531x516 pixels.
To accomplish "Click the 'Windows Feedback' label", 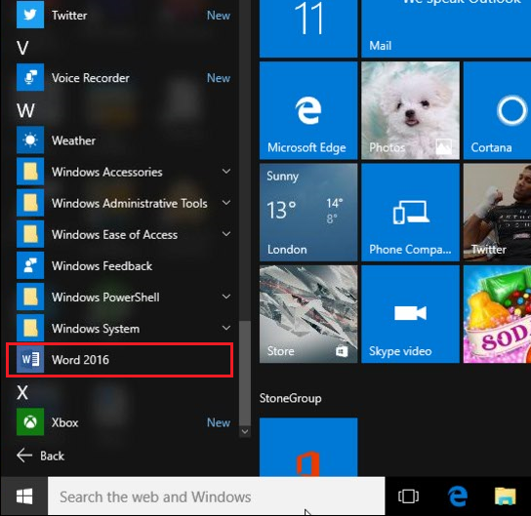I will point(102,266).
